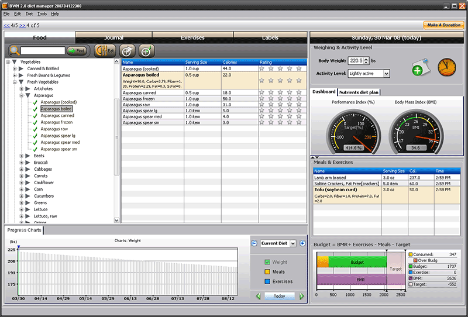Expand the Artichokes node
The width and height of the screenshot is (468, 317).
click(22, 89)
